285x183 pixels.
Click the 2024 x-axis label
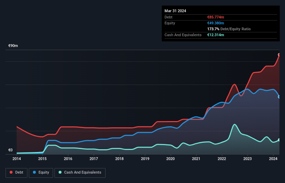click(x=273, y=159)
